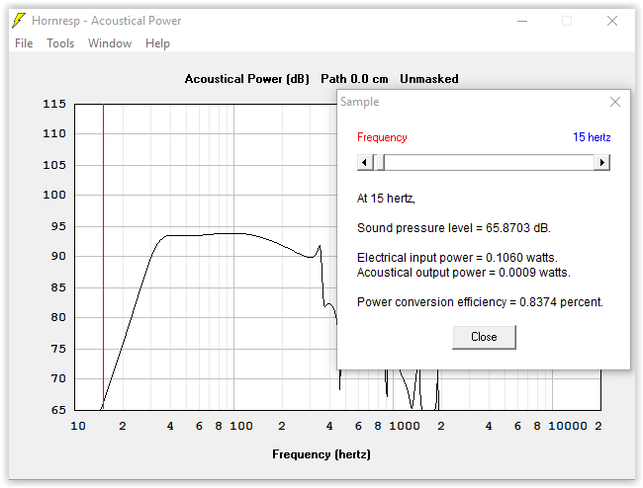Click Acoustical output power text

pos(463,273)
